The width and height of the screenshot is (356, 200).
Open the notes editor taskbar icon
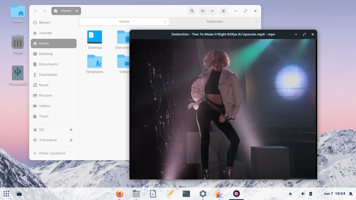tap(170, 194)
